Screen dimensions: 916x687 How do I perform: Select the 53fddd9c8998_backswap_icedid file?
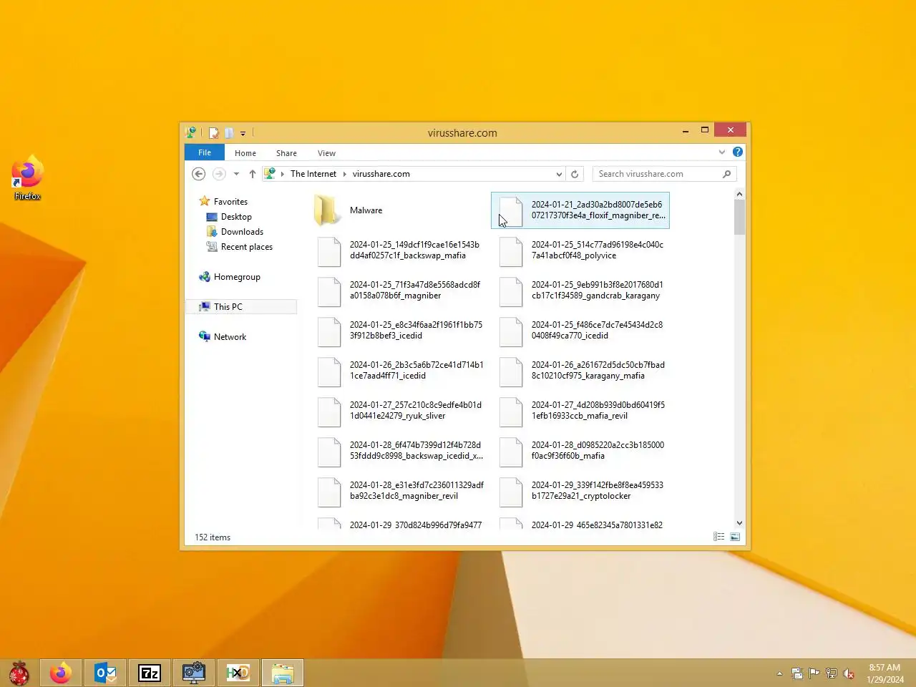pyautogui.click(x=400, y=451)
